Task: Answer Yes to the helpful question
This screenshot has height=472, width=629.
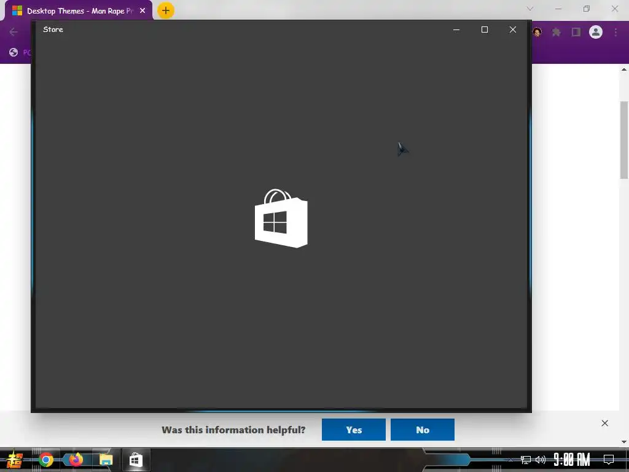Action: click(x=353, y=430)
